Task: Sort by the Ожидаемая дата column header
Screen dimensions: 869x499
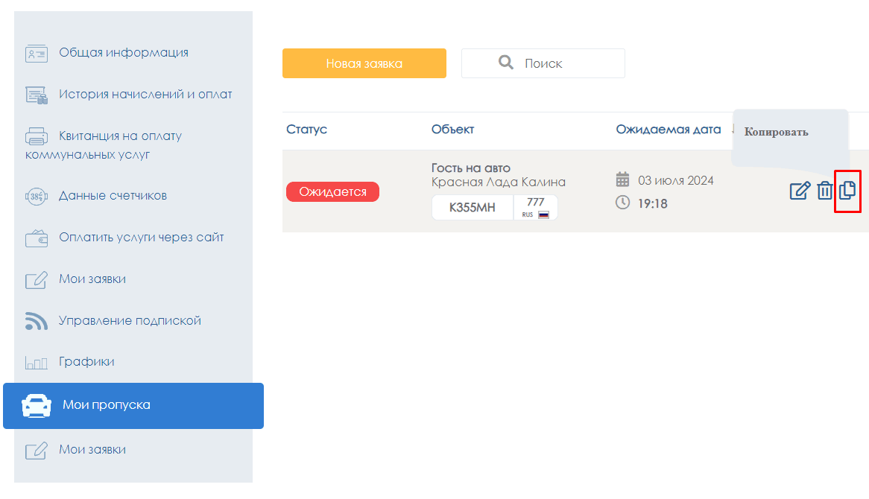Action: 669,130
